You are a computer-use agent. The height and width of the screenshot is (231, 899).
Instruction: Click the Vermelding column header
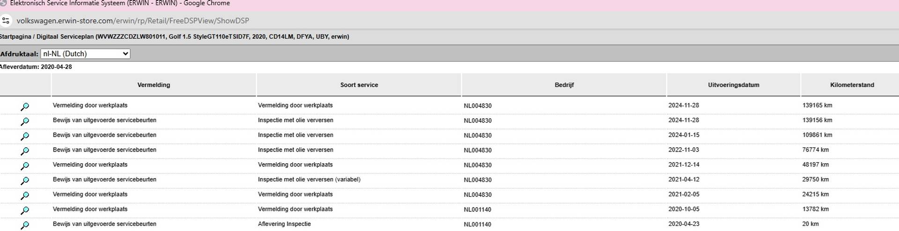(x=154, y=85)
